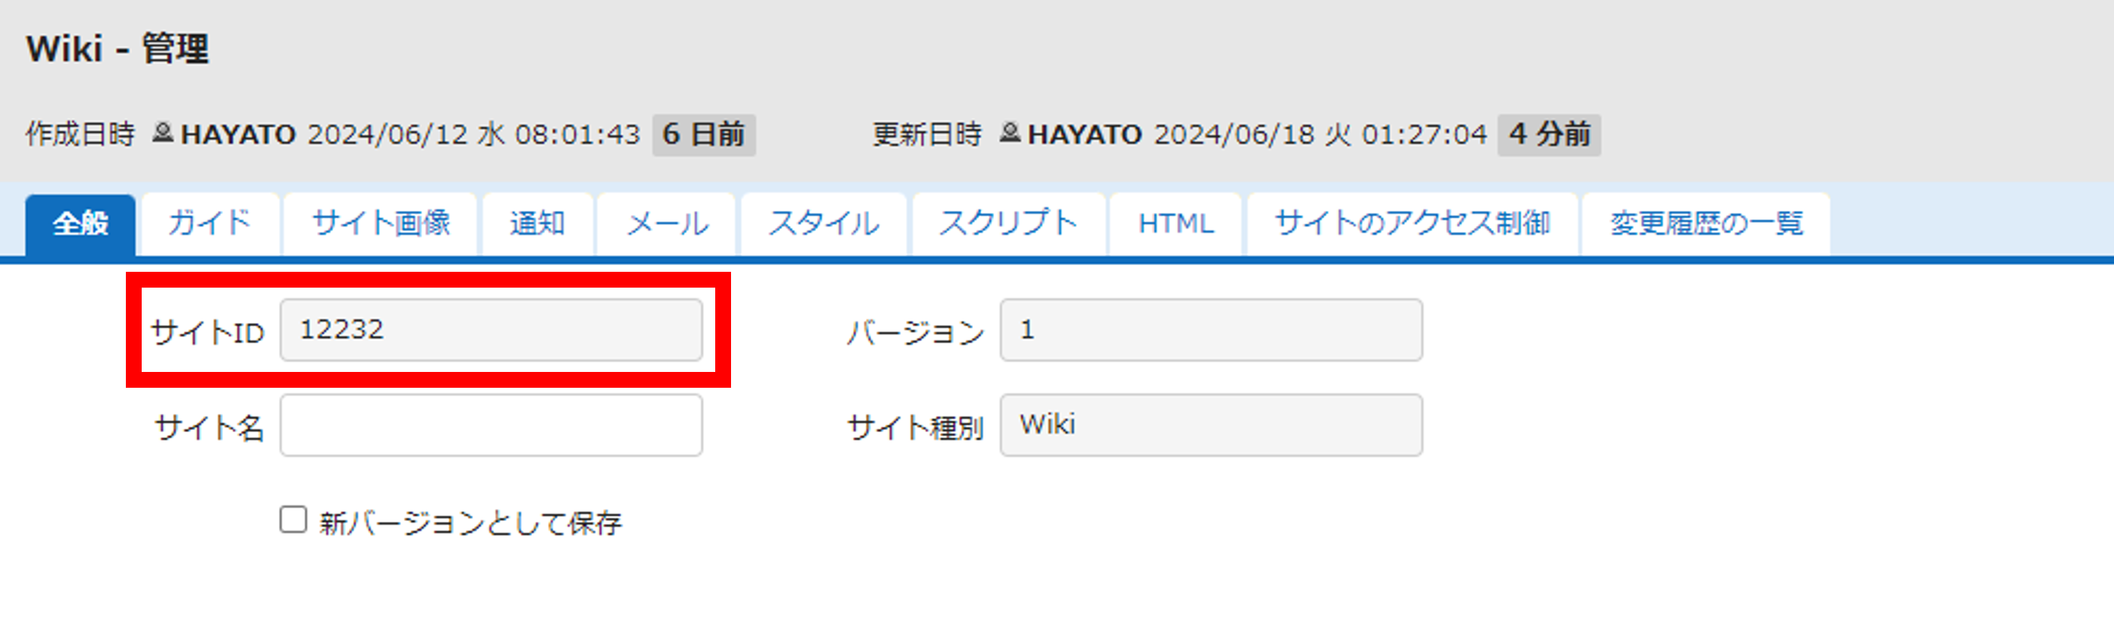
Task: View the 変更履歴の一覧 tab
Action: pyautogui.click(x=1706, y=224)
